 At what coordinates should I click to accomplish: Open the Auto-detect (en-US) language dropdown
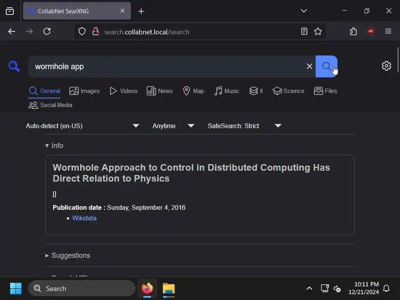(x=82, y=126)
